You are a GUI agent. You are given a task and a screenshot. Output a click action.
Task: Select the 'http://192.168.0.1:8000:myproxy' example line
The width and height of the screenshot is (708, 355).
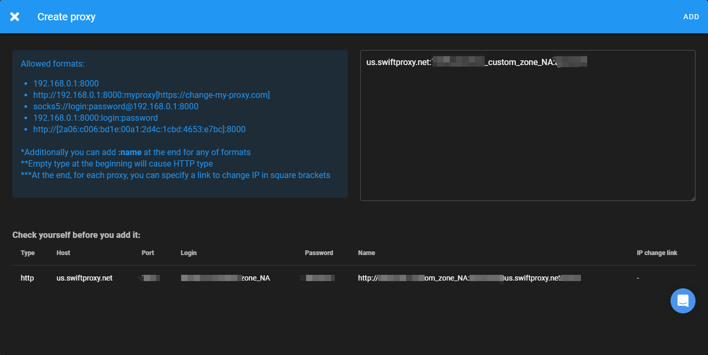coord(151,95)
